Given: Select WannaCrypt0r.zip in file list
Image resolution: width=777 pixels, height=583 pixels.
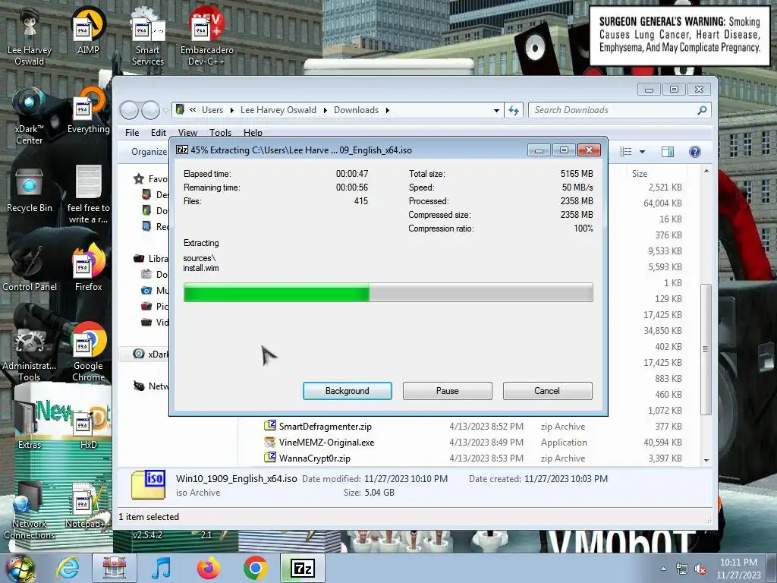Looking at the screenshot, I should (x=315, y=458).
